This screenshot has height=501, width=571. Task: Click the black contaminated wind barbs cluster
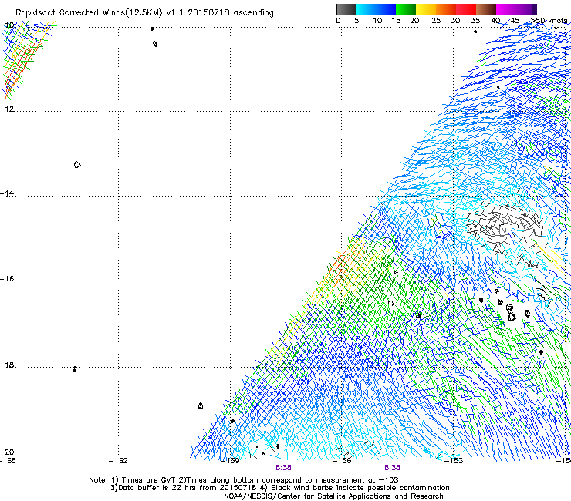505,227
